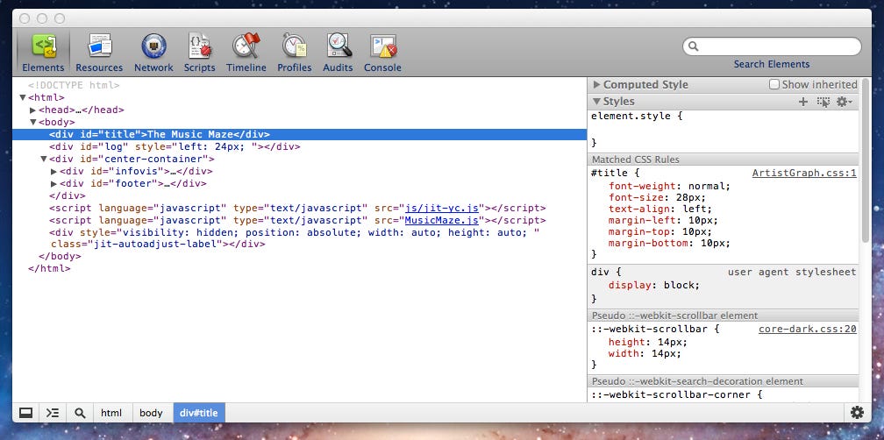
Task: Select div#title breadcrumb
Action: (199, 413)
